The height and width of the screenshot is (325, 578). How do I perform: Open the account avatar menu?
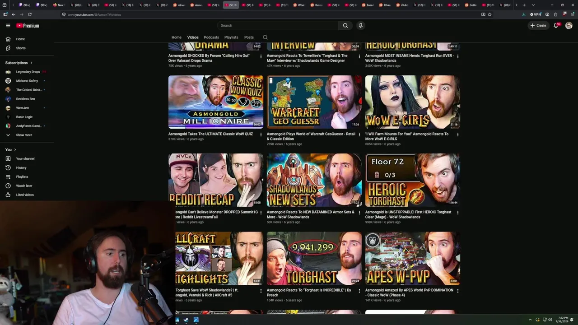tap(569, 26)
